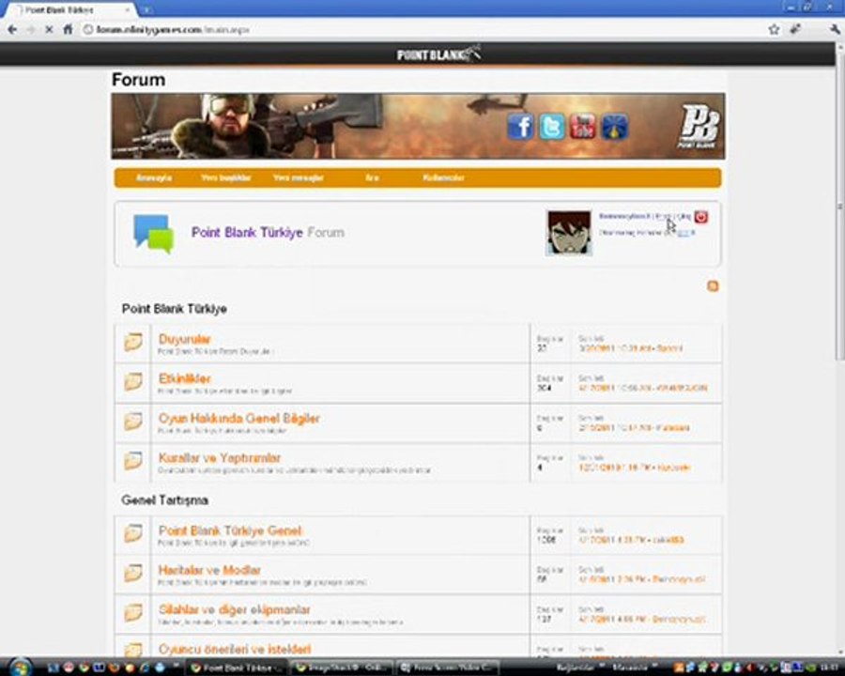Open the browser wrench settings menu
The height and width of the screenshot is (676, 845).
tap(835, 30)
